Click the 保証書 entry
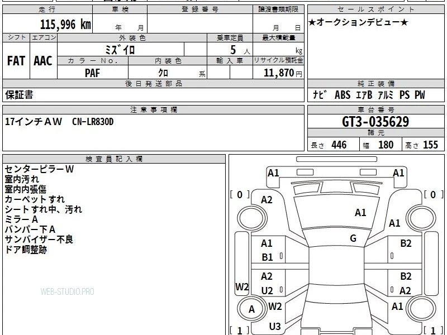447x335 pixels. point(19,95)
